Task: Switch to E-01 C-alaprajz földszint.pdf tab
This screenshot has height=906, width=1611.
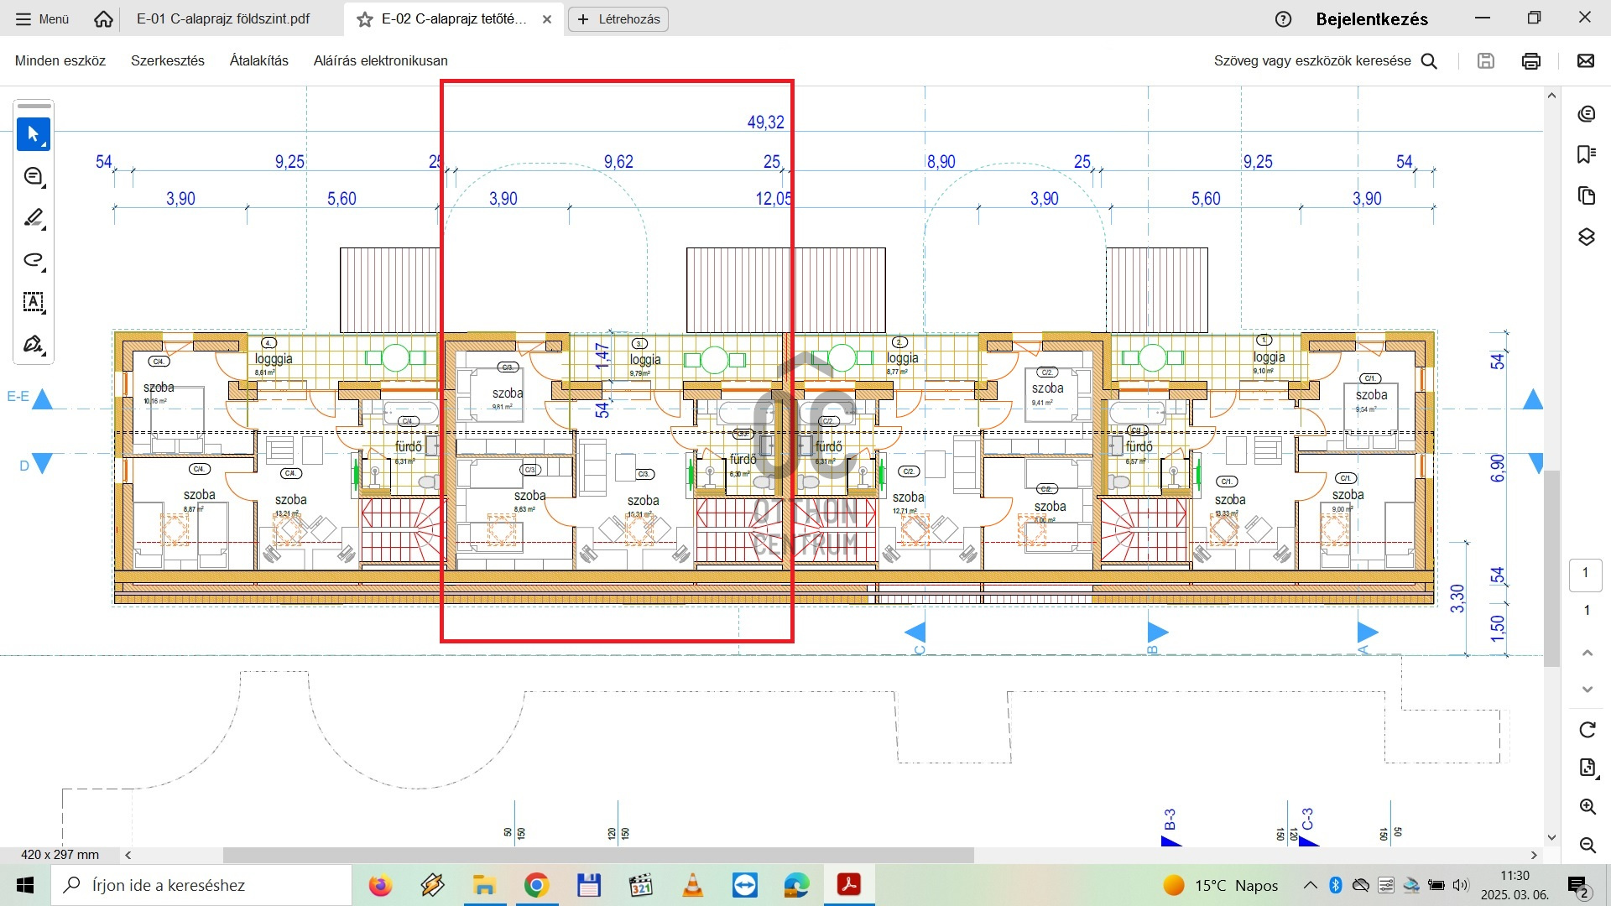Action: tap(223, 18)
